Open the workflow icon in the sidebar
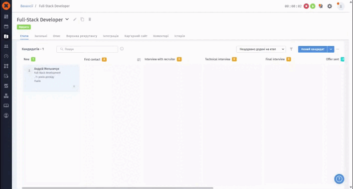The width and height of the screenshot is (353, 189). [x=6, y=66]
